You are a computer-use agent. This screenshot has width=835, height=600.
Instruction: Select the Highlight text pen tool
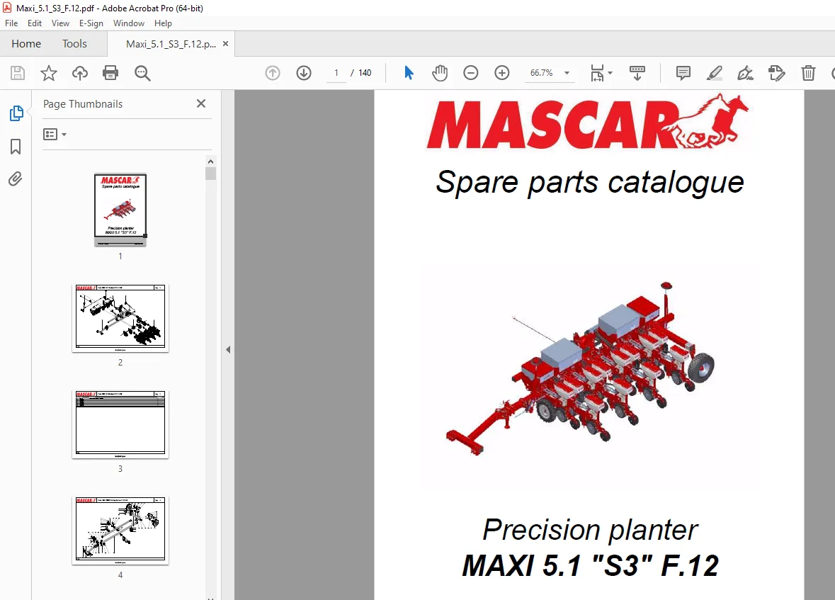point(714,73)
